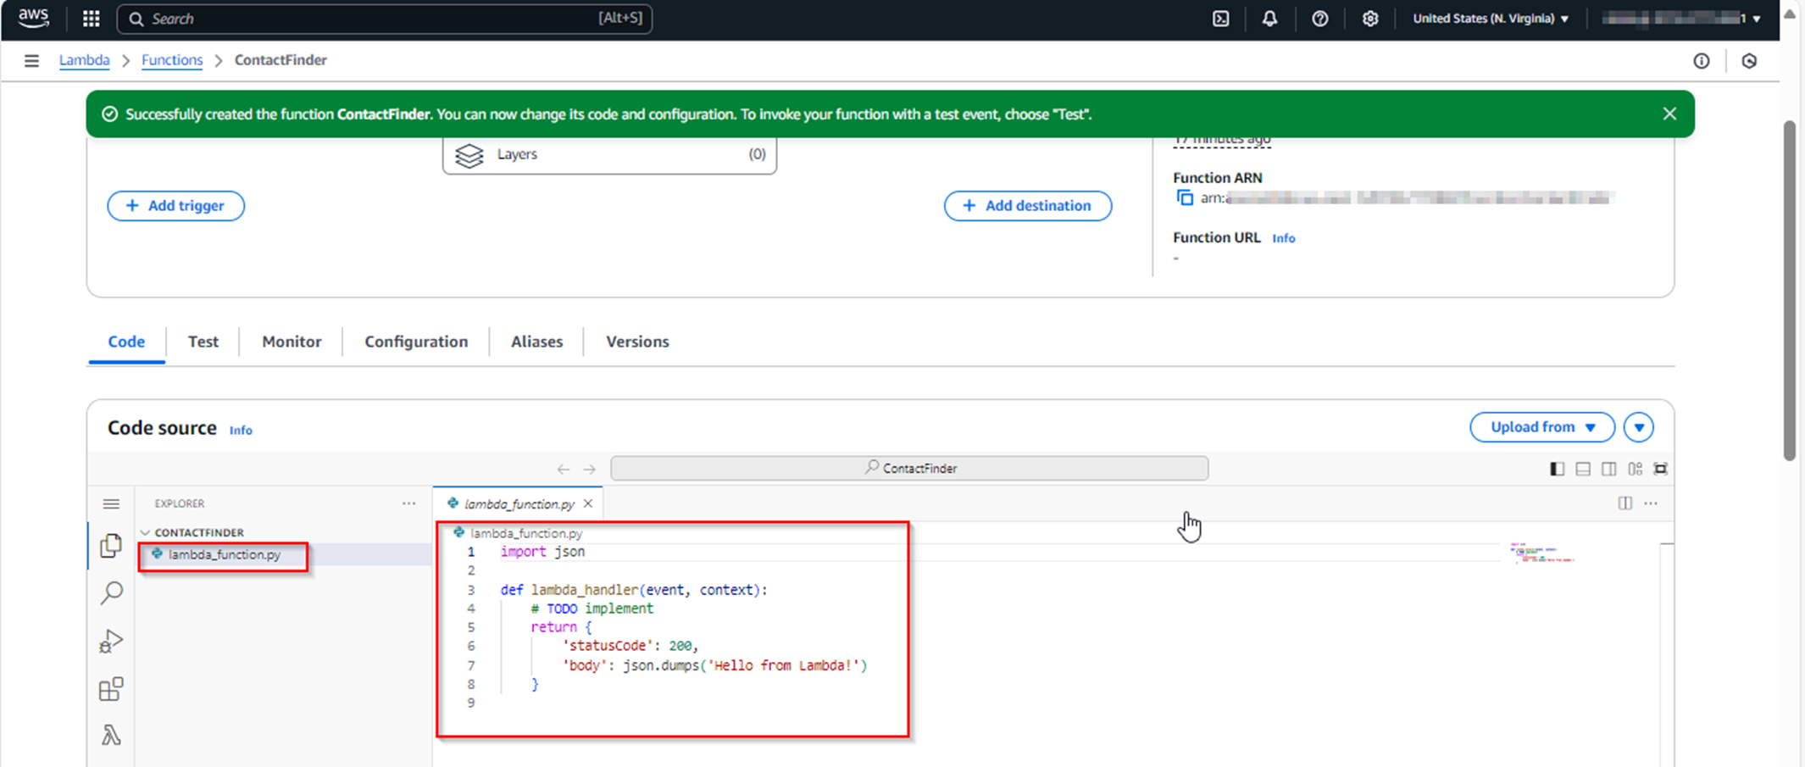Open the Run and Debug icon
The image size is (1805, 767).
(111, 641)
